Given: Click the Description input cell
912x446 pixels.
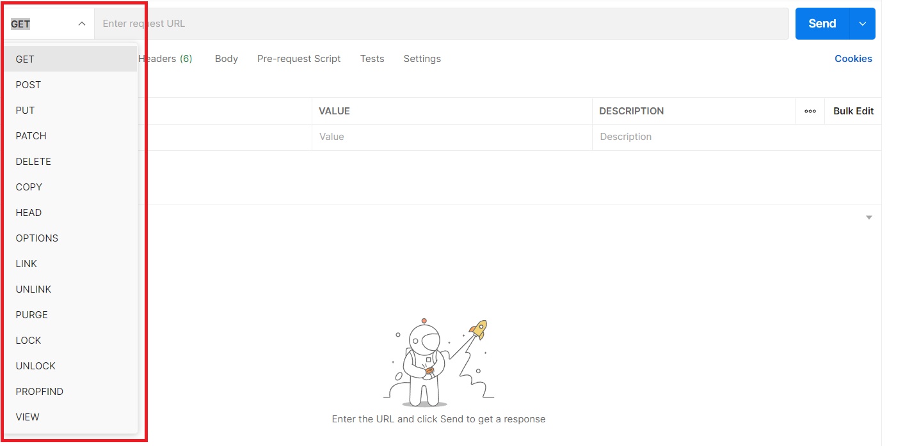Looking at the screenshot, I should point(737,137).
